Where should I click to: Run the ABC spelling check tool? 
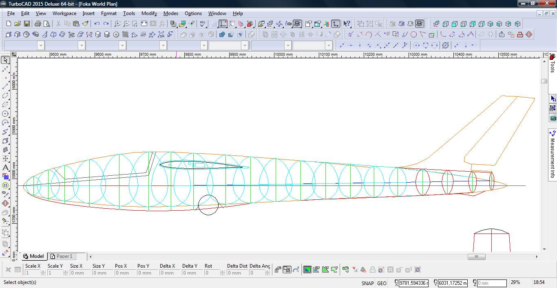click(203, 24)
